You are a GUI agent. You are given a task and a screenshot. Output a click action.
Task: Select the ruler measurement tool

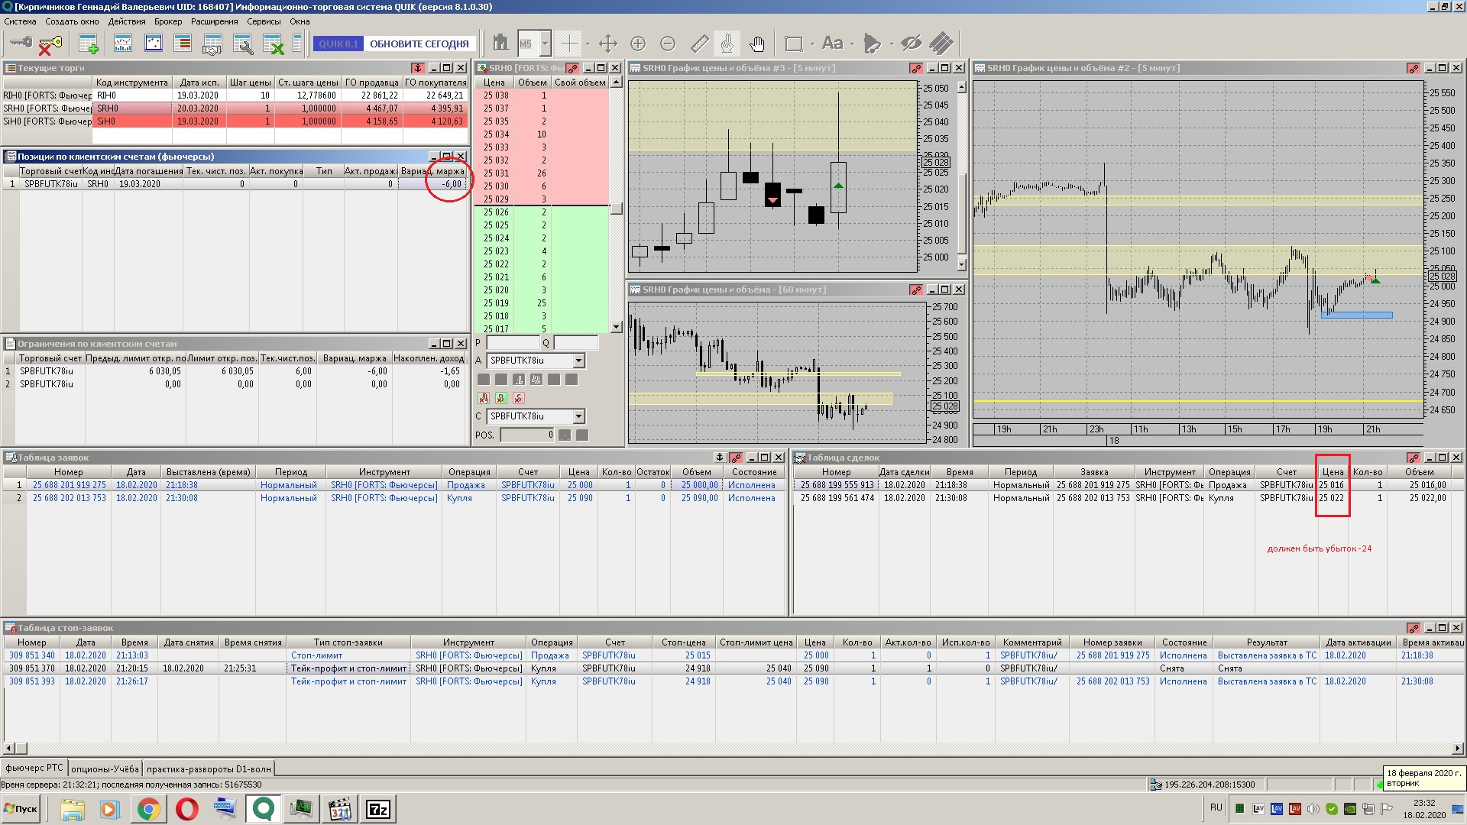click(699, 44)
